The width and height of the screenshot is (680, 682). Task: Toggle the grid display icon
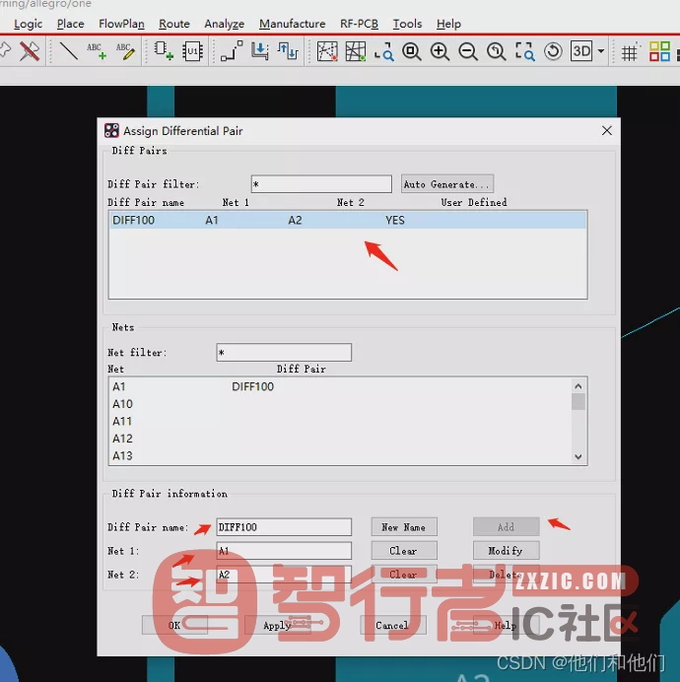631,51
